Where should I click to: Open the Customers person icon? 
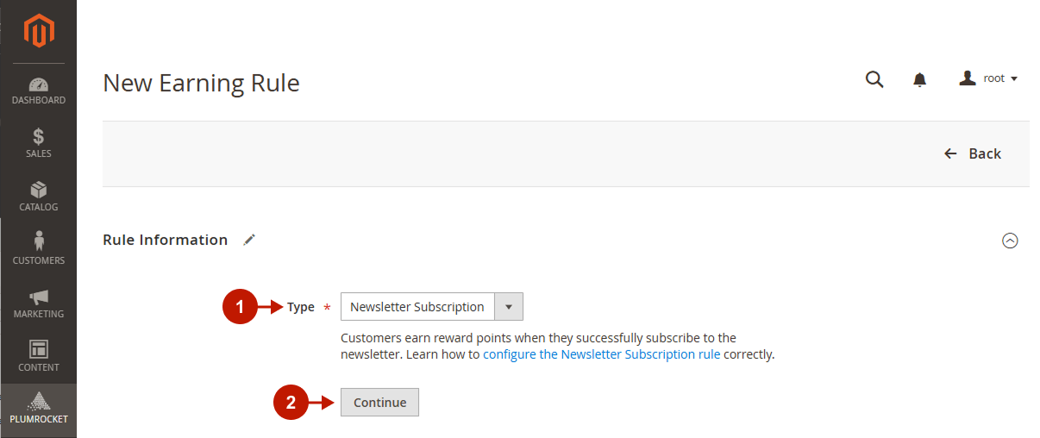pos(39,242)
